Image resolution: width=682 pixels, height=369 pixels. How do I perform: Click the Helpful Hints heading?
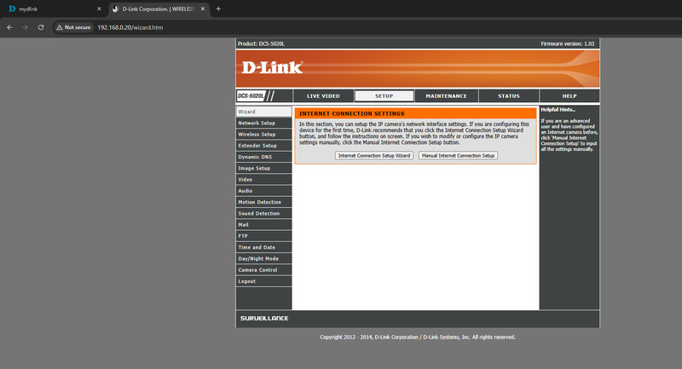558,110
